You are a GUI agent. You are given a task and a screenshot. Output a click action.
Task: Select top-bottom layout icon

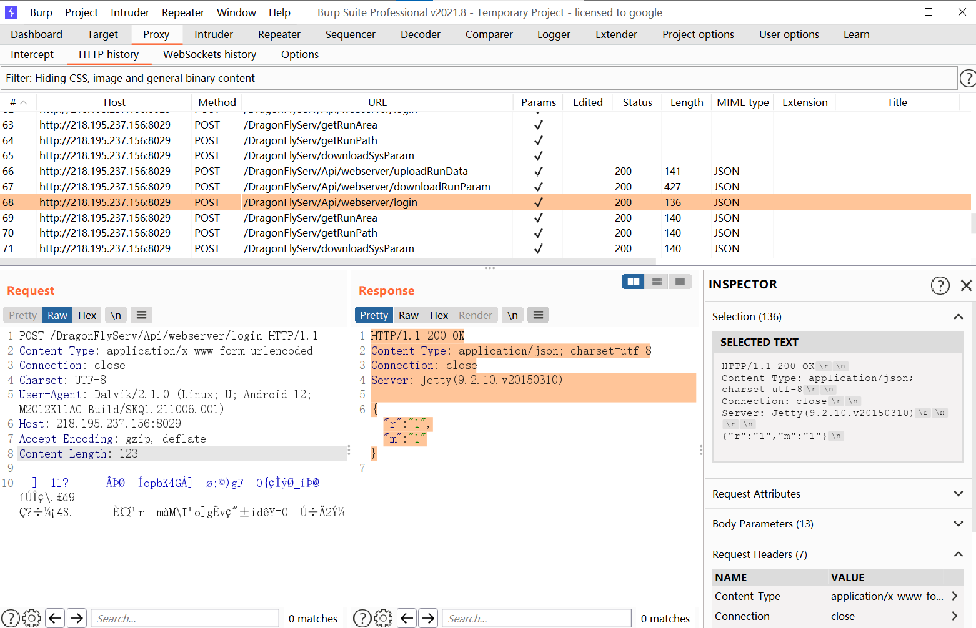click(x=657, y=282)
